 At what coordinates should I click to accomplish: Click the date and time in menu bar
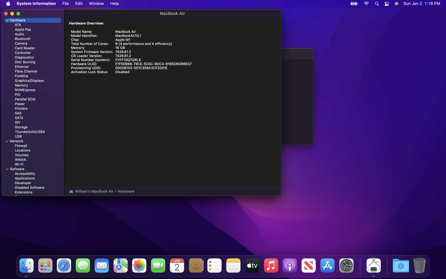(x=422, y=4)
